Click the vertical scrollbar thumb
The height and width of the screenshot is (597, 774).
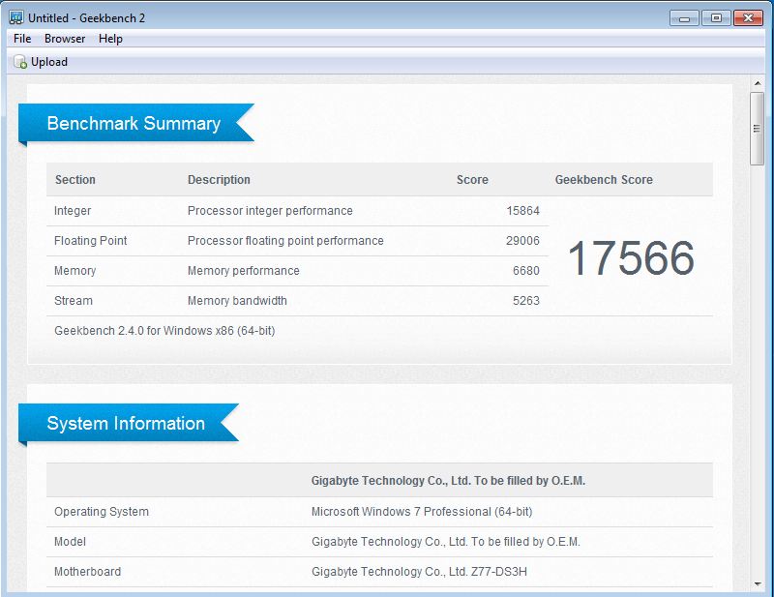point(757,129)
